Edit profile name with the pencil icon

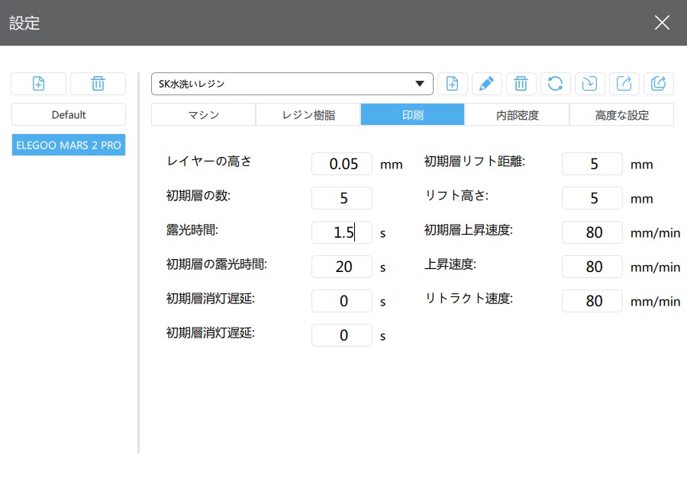(x=486, y=84)
